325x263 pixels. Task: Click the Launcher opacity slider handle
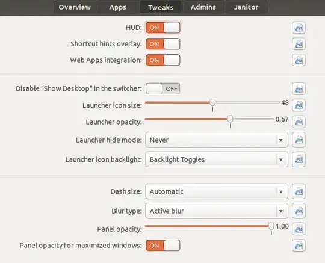[230, 119]
